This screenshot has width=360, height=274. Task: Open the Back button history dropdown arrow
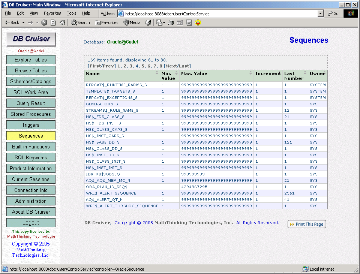click(x=23, y=22)
